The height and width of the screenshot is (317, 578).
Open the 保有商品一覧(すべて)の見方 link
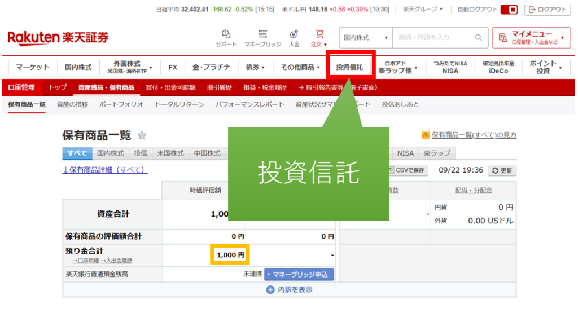coord(474,135)
